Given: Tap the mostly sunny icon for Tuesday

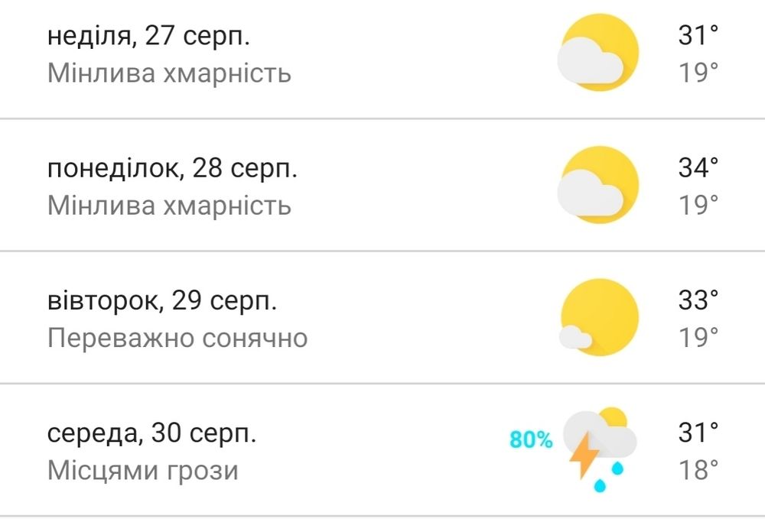Looking at the screenshot, I should [599, 317].
